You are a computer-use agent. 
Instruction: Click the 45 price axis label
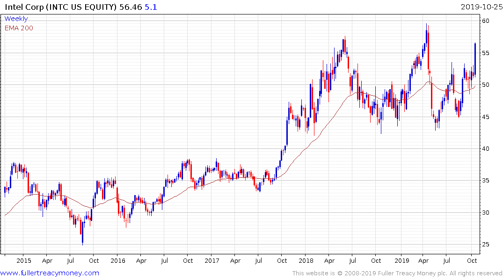point(485,117)
